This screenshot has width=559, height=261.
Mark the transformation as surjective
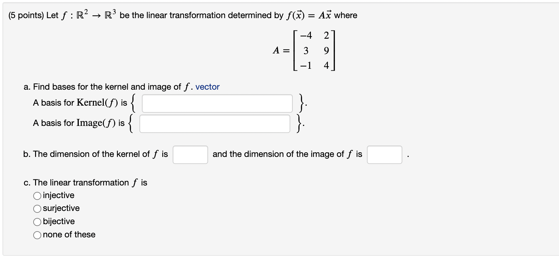click(x=37, y=208)
